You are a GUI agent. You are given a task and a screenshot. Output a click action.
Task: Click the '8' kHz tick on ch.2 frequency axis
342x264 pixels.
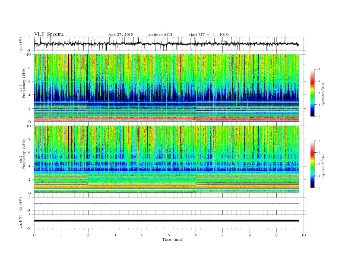(30, 139)
